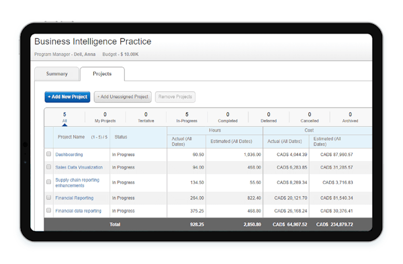The image size is (403, 264).
Task: Click estimated cost CAD$ 81,540.34
Action: pyautogui.click(x=337, y=198)
